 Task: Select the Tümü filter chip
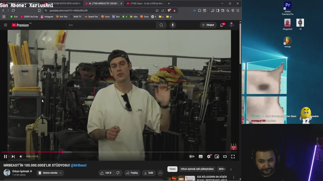tap(172, 169)
